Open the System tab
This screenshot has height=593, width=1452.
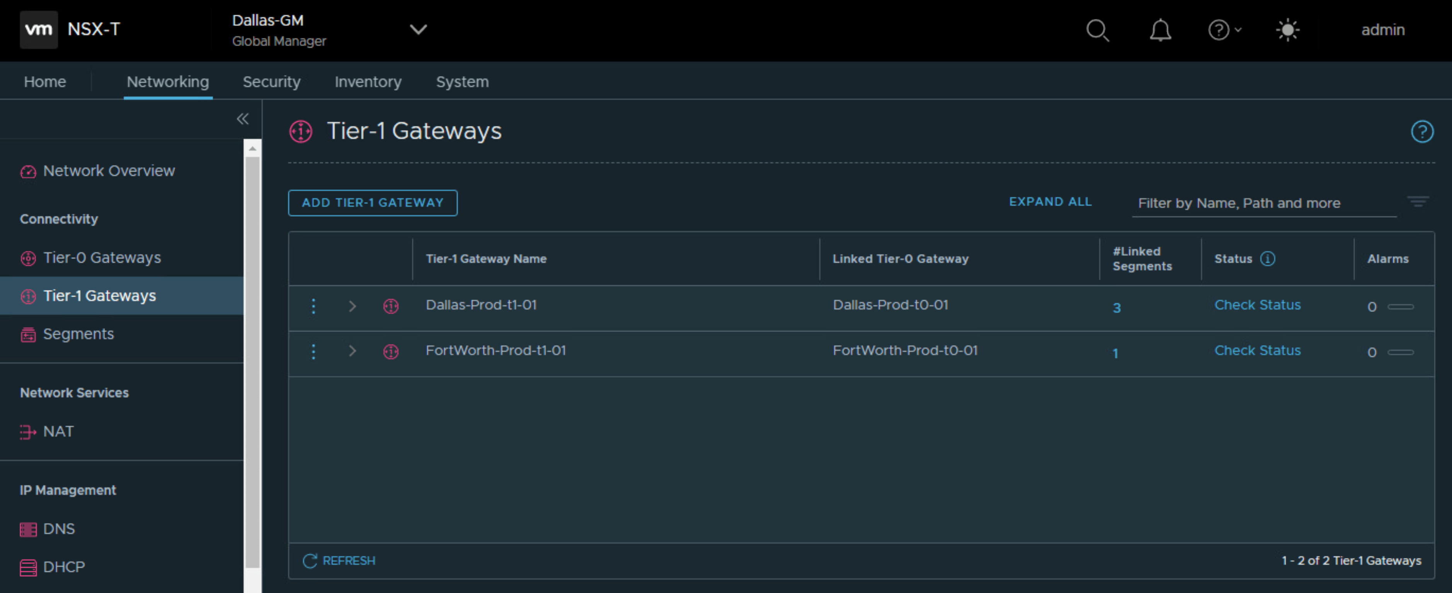pyautogui.click(x=461, y=82)
